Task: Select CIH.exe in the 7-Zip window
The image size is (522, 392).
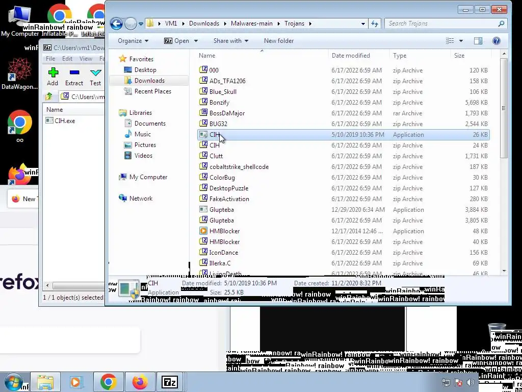Action: [60, 120]
